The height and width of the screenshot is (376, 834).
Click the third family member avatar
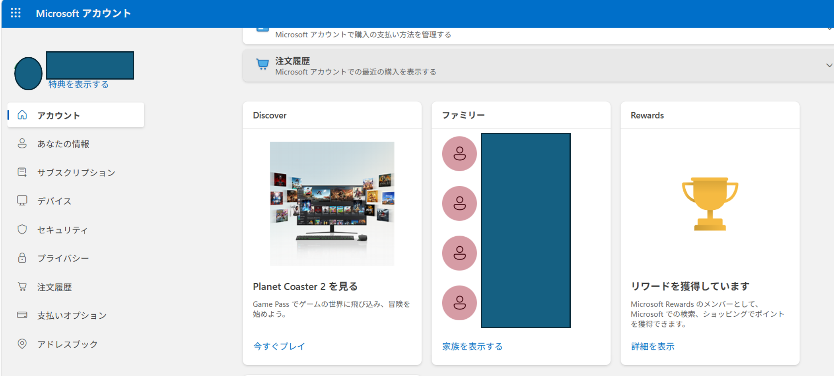coord(459,253)
